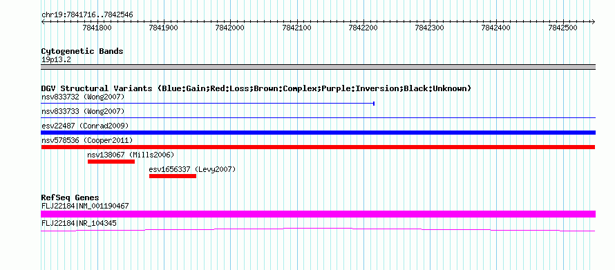Click ruler position 7842500
The height and width of the screenshot is (270, 615).
click(x=563, y=28)
